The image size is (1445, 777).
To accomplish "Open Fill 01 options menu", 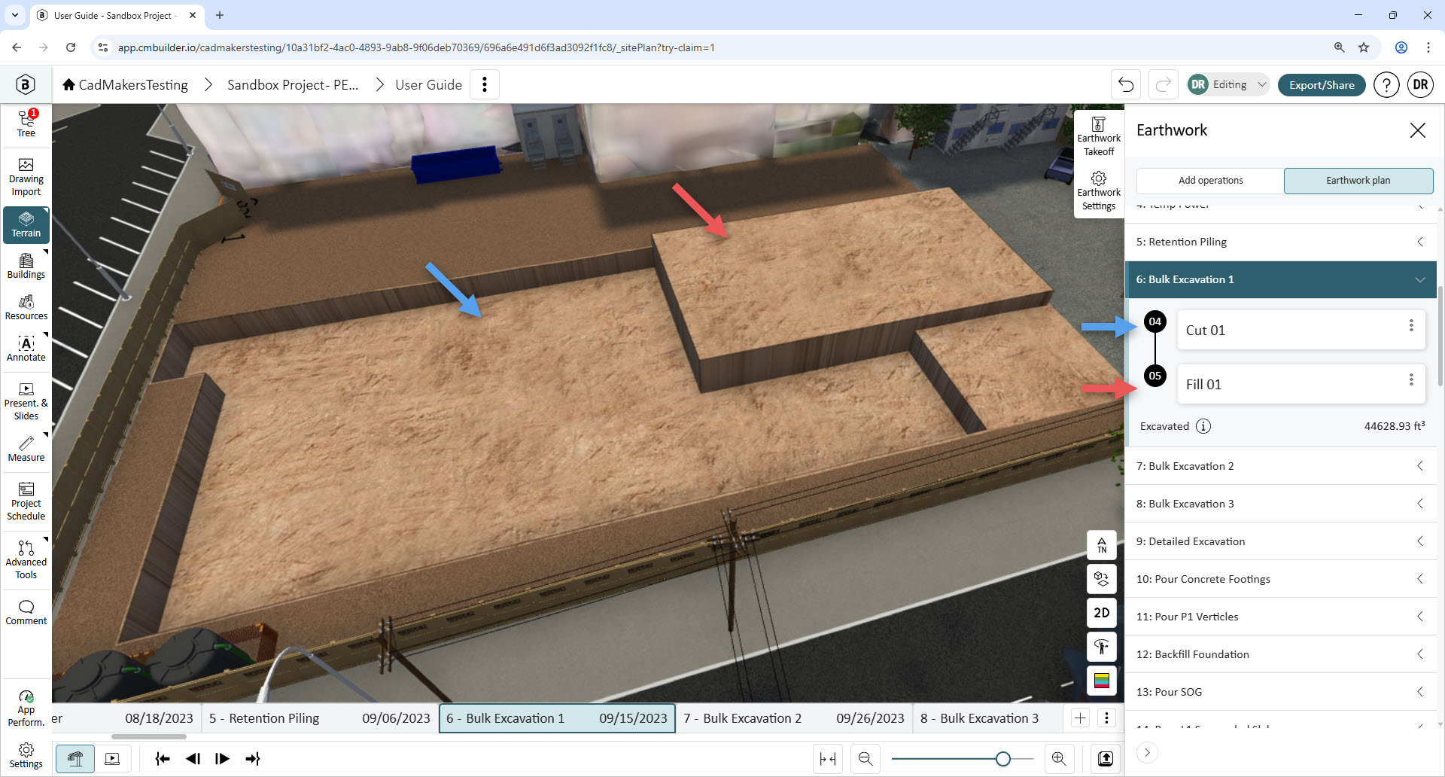I will pos(1411,379).
